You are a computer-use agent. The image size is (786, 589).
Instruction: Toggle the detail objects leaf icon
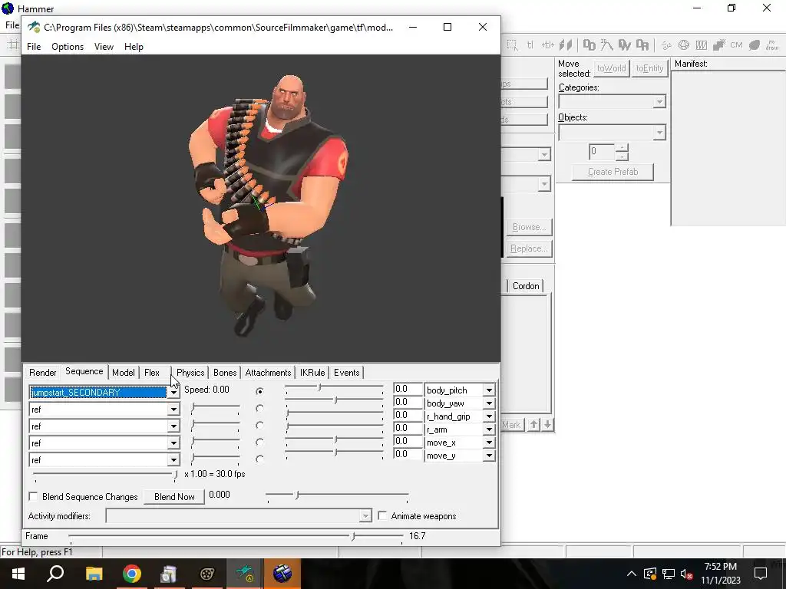point(755,45)
